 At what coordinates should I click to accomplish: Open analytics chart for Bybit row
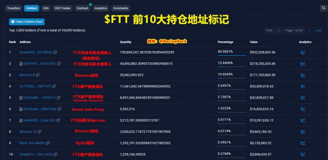(x=303, y=143)
